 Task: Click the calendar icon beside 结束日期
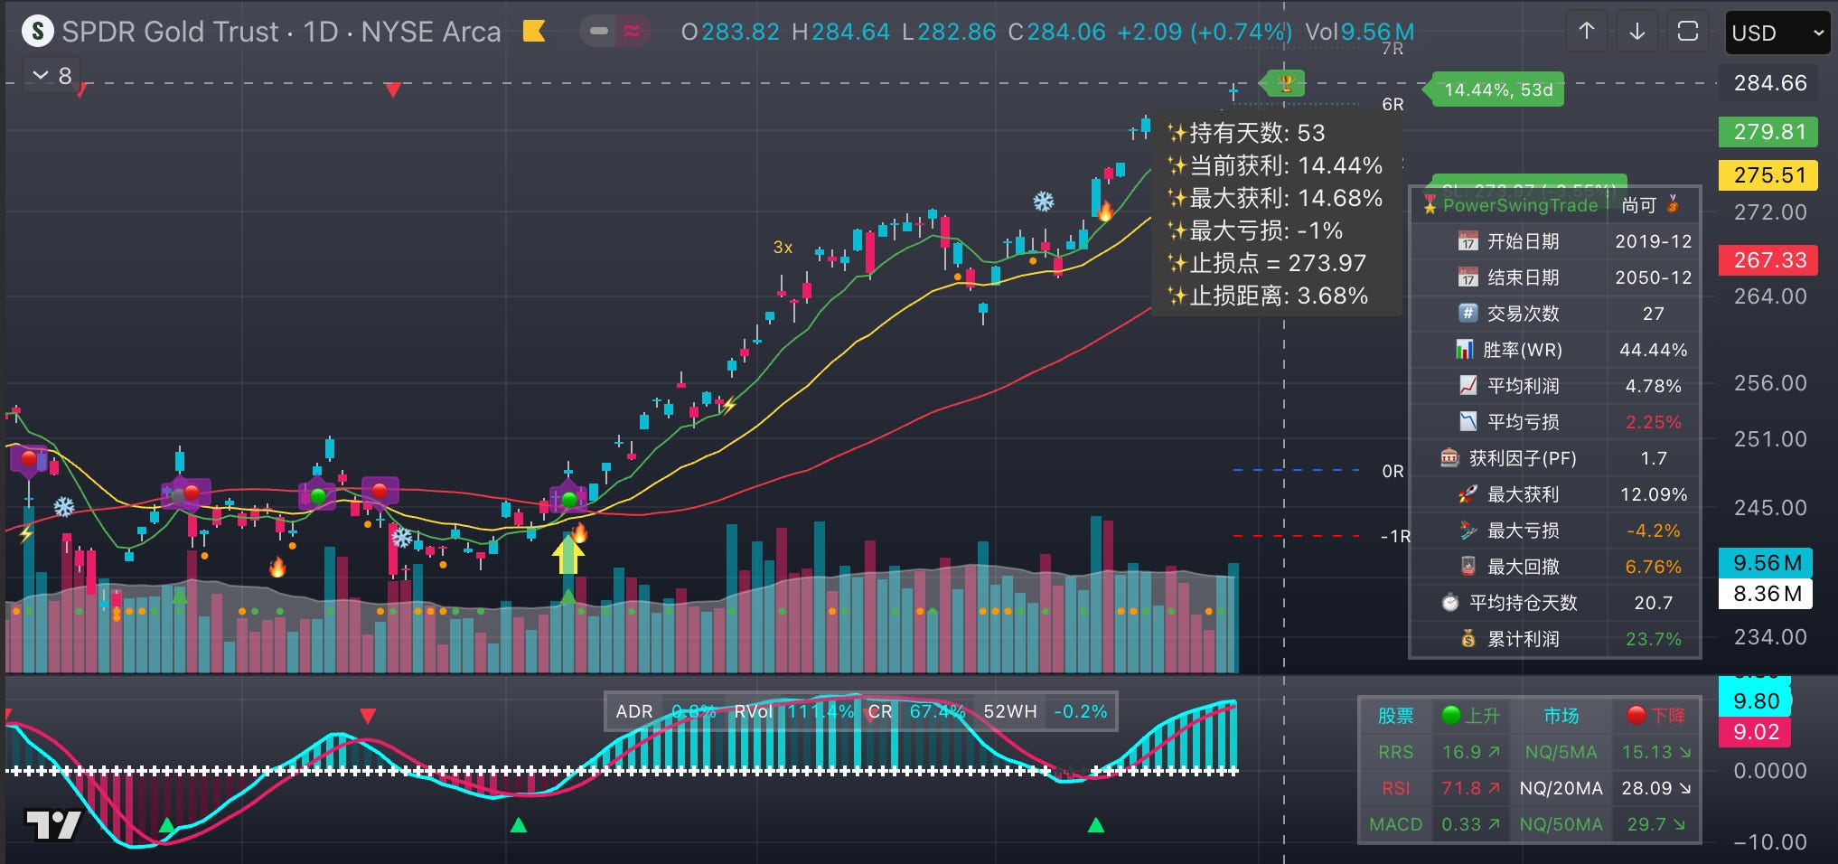1468,277
